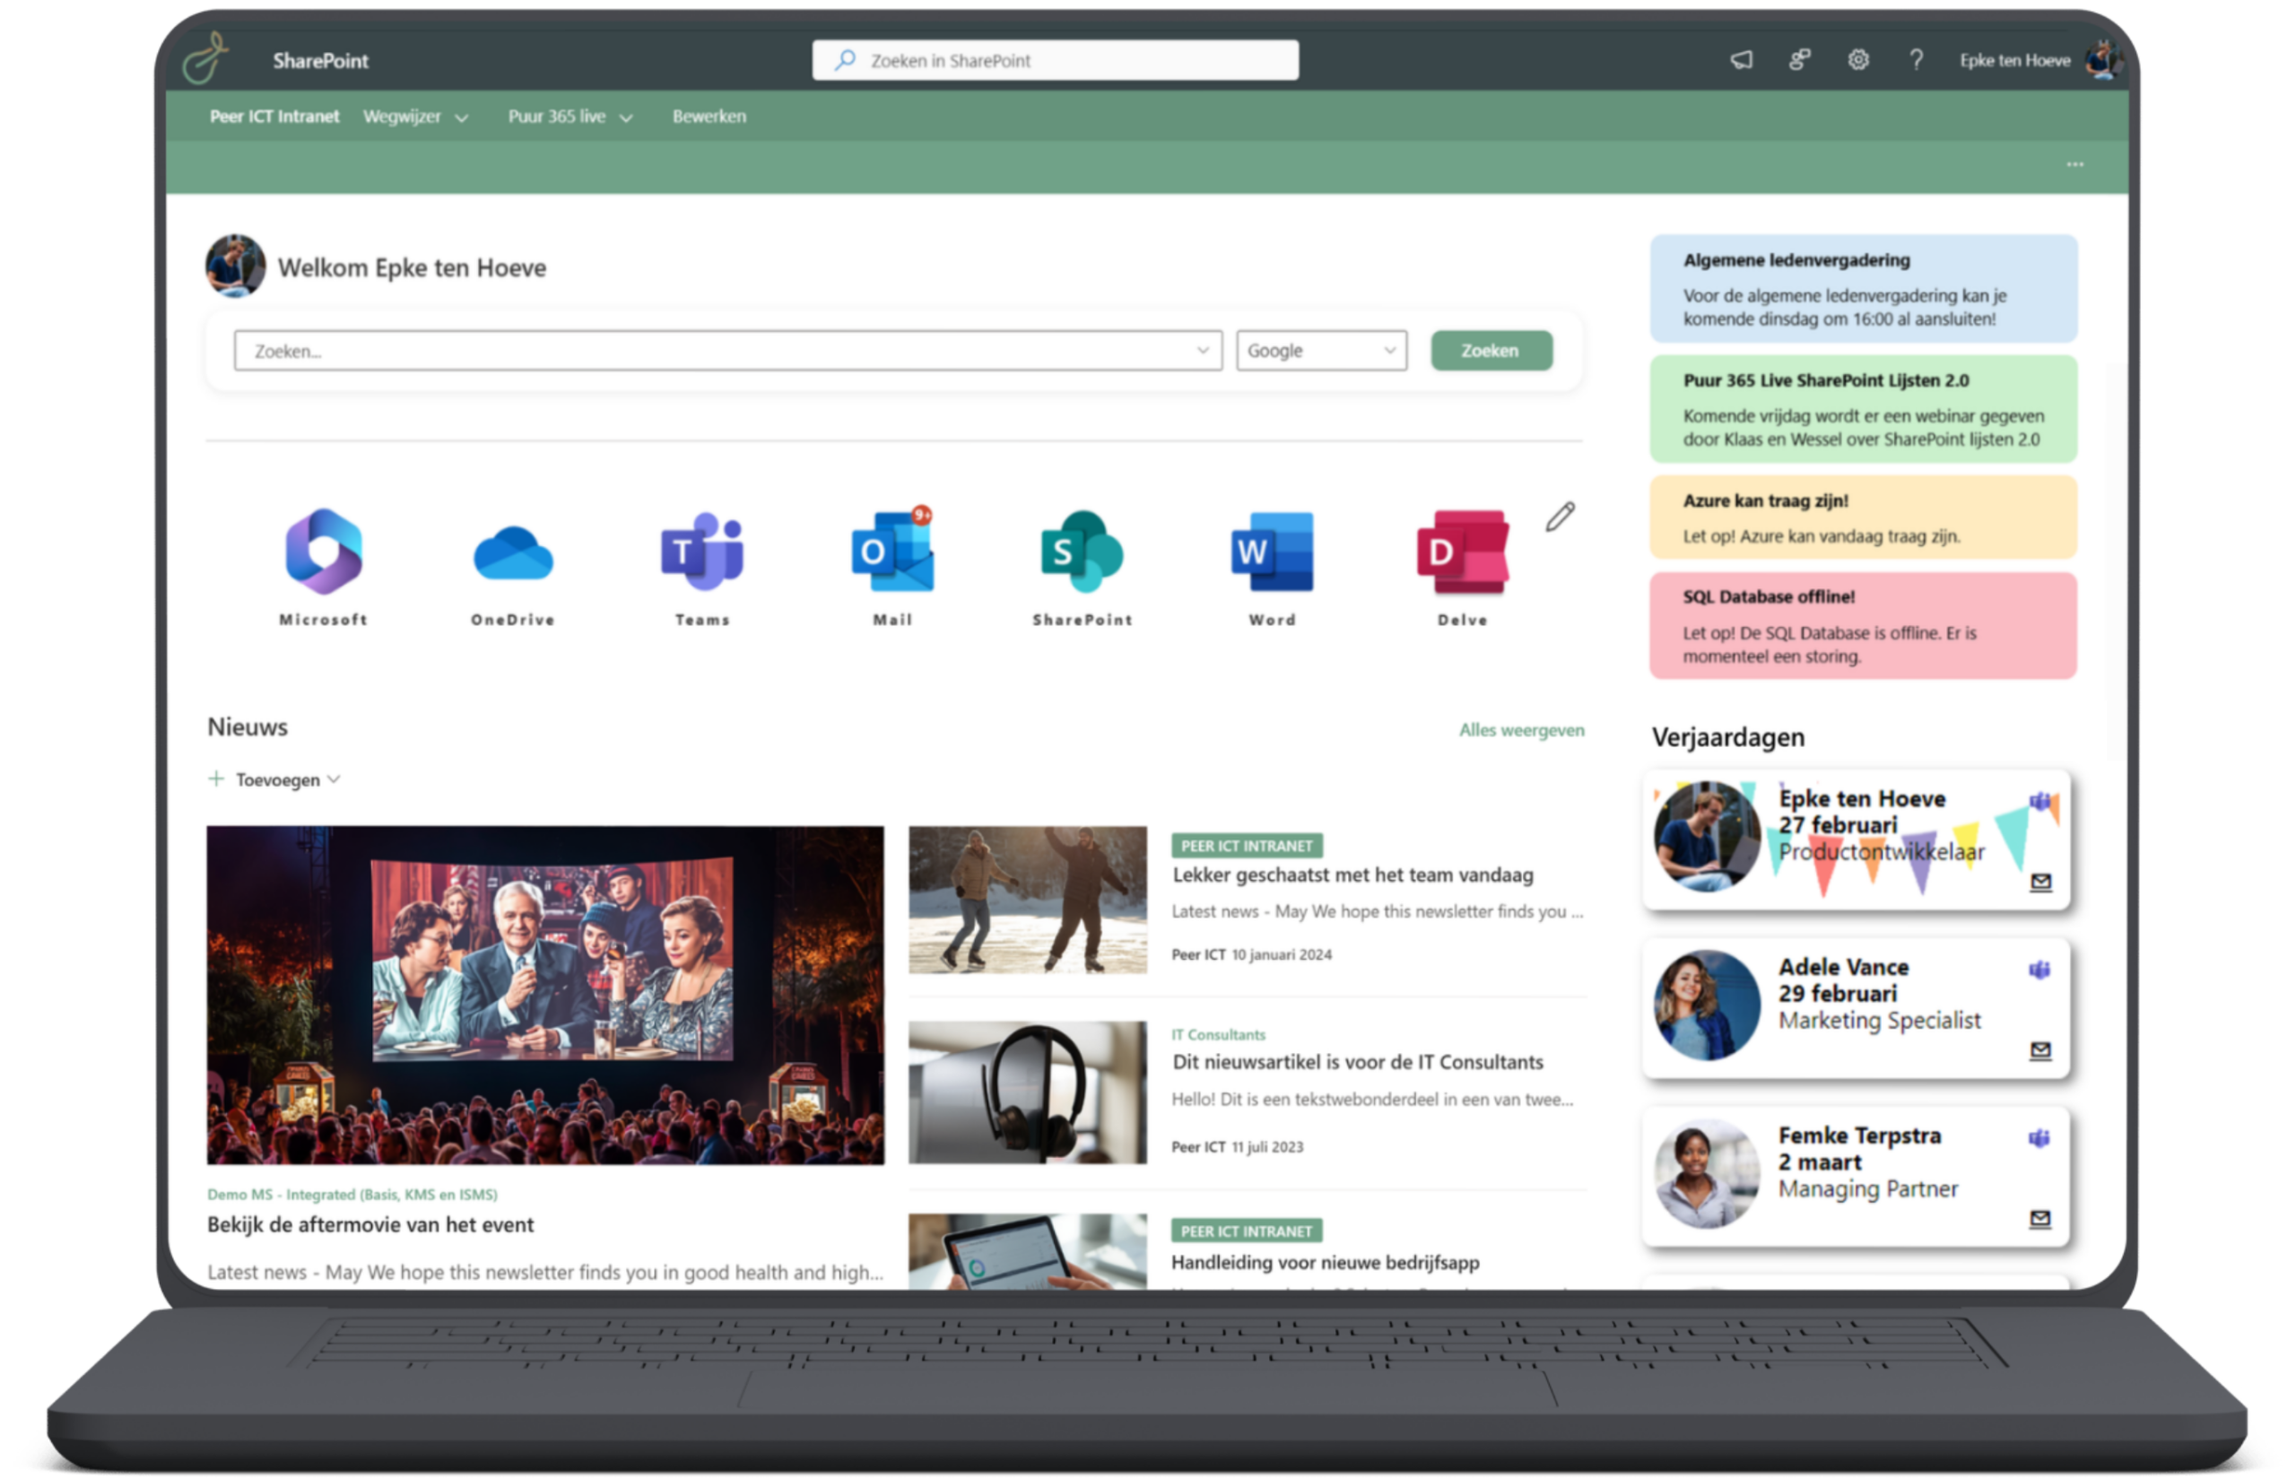Screen dimensions: 2296x1479
Task: Open the Google search engine dropdown
Action: click(x=1322, y=351)
